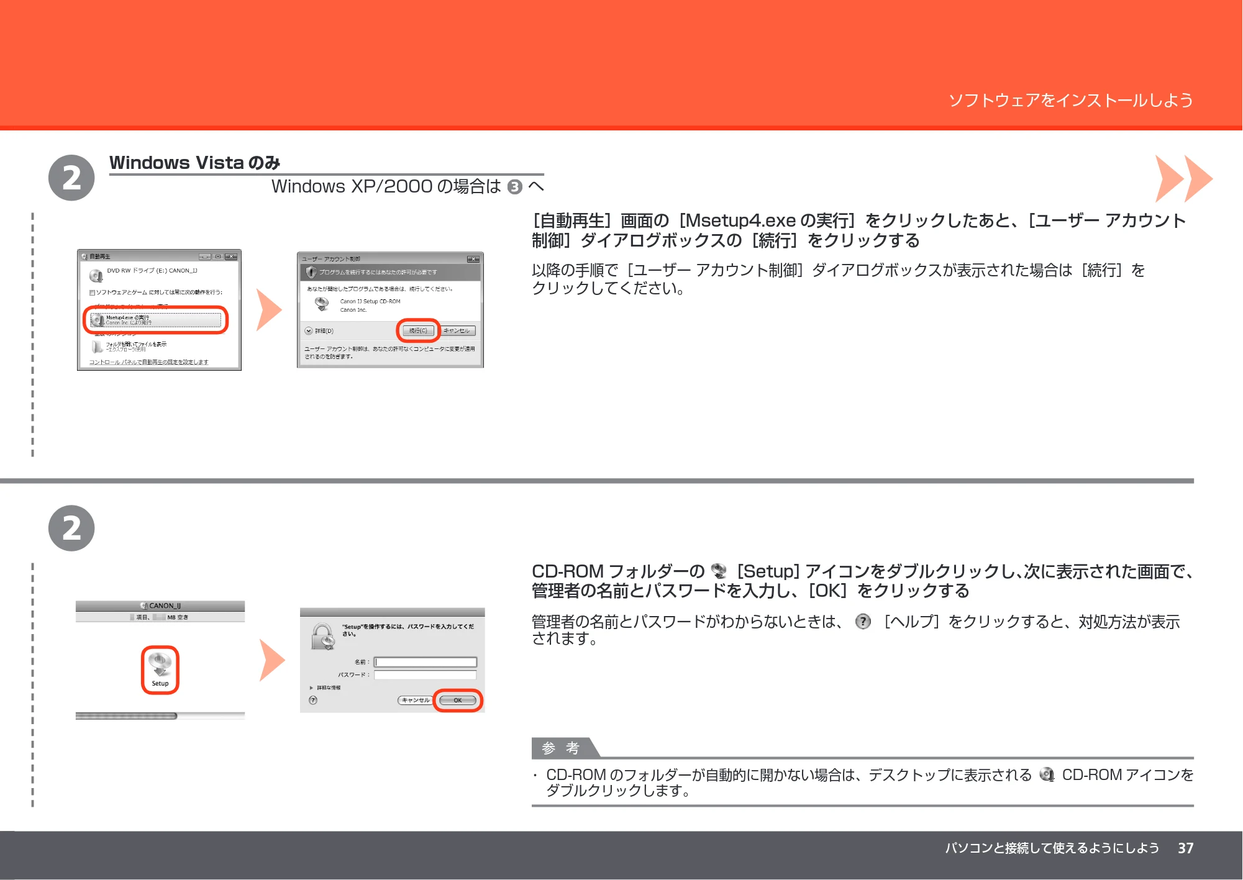Click the CANON_IJ window horizontal scrollbar
The width and height of the screenshot is (1243, 880).
[x=160, y=716]
